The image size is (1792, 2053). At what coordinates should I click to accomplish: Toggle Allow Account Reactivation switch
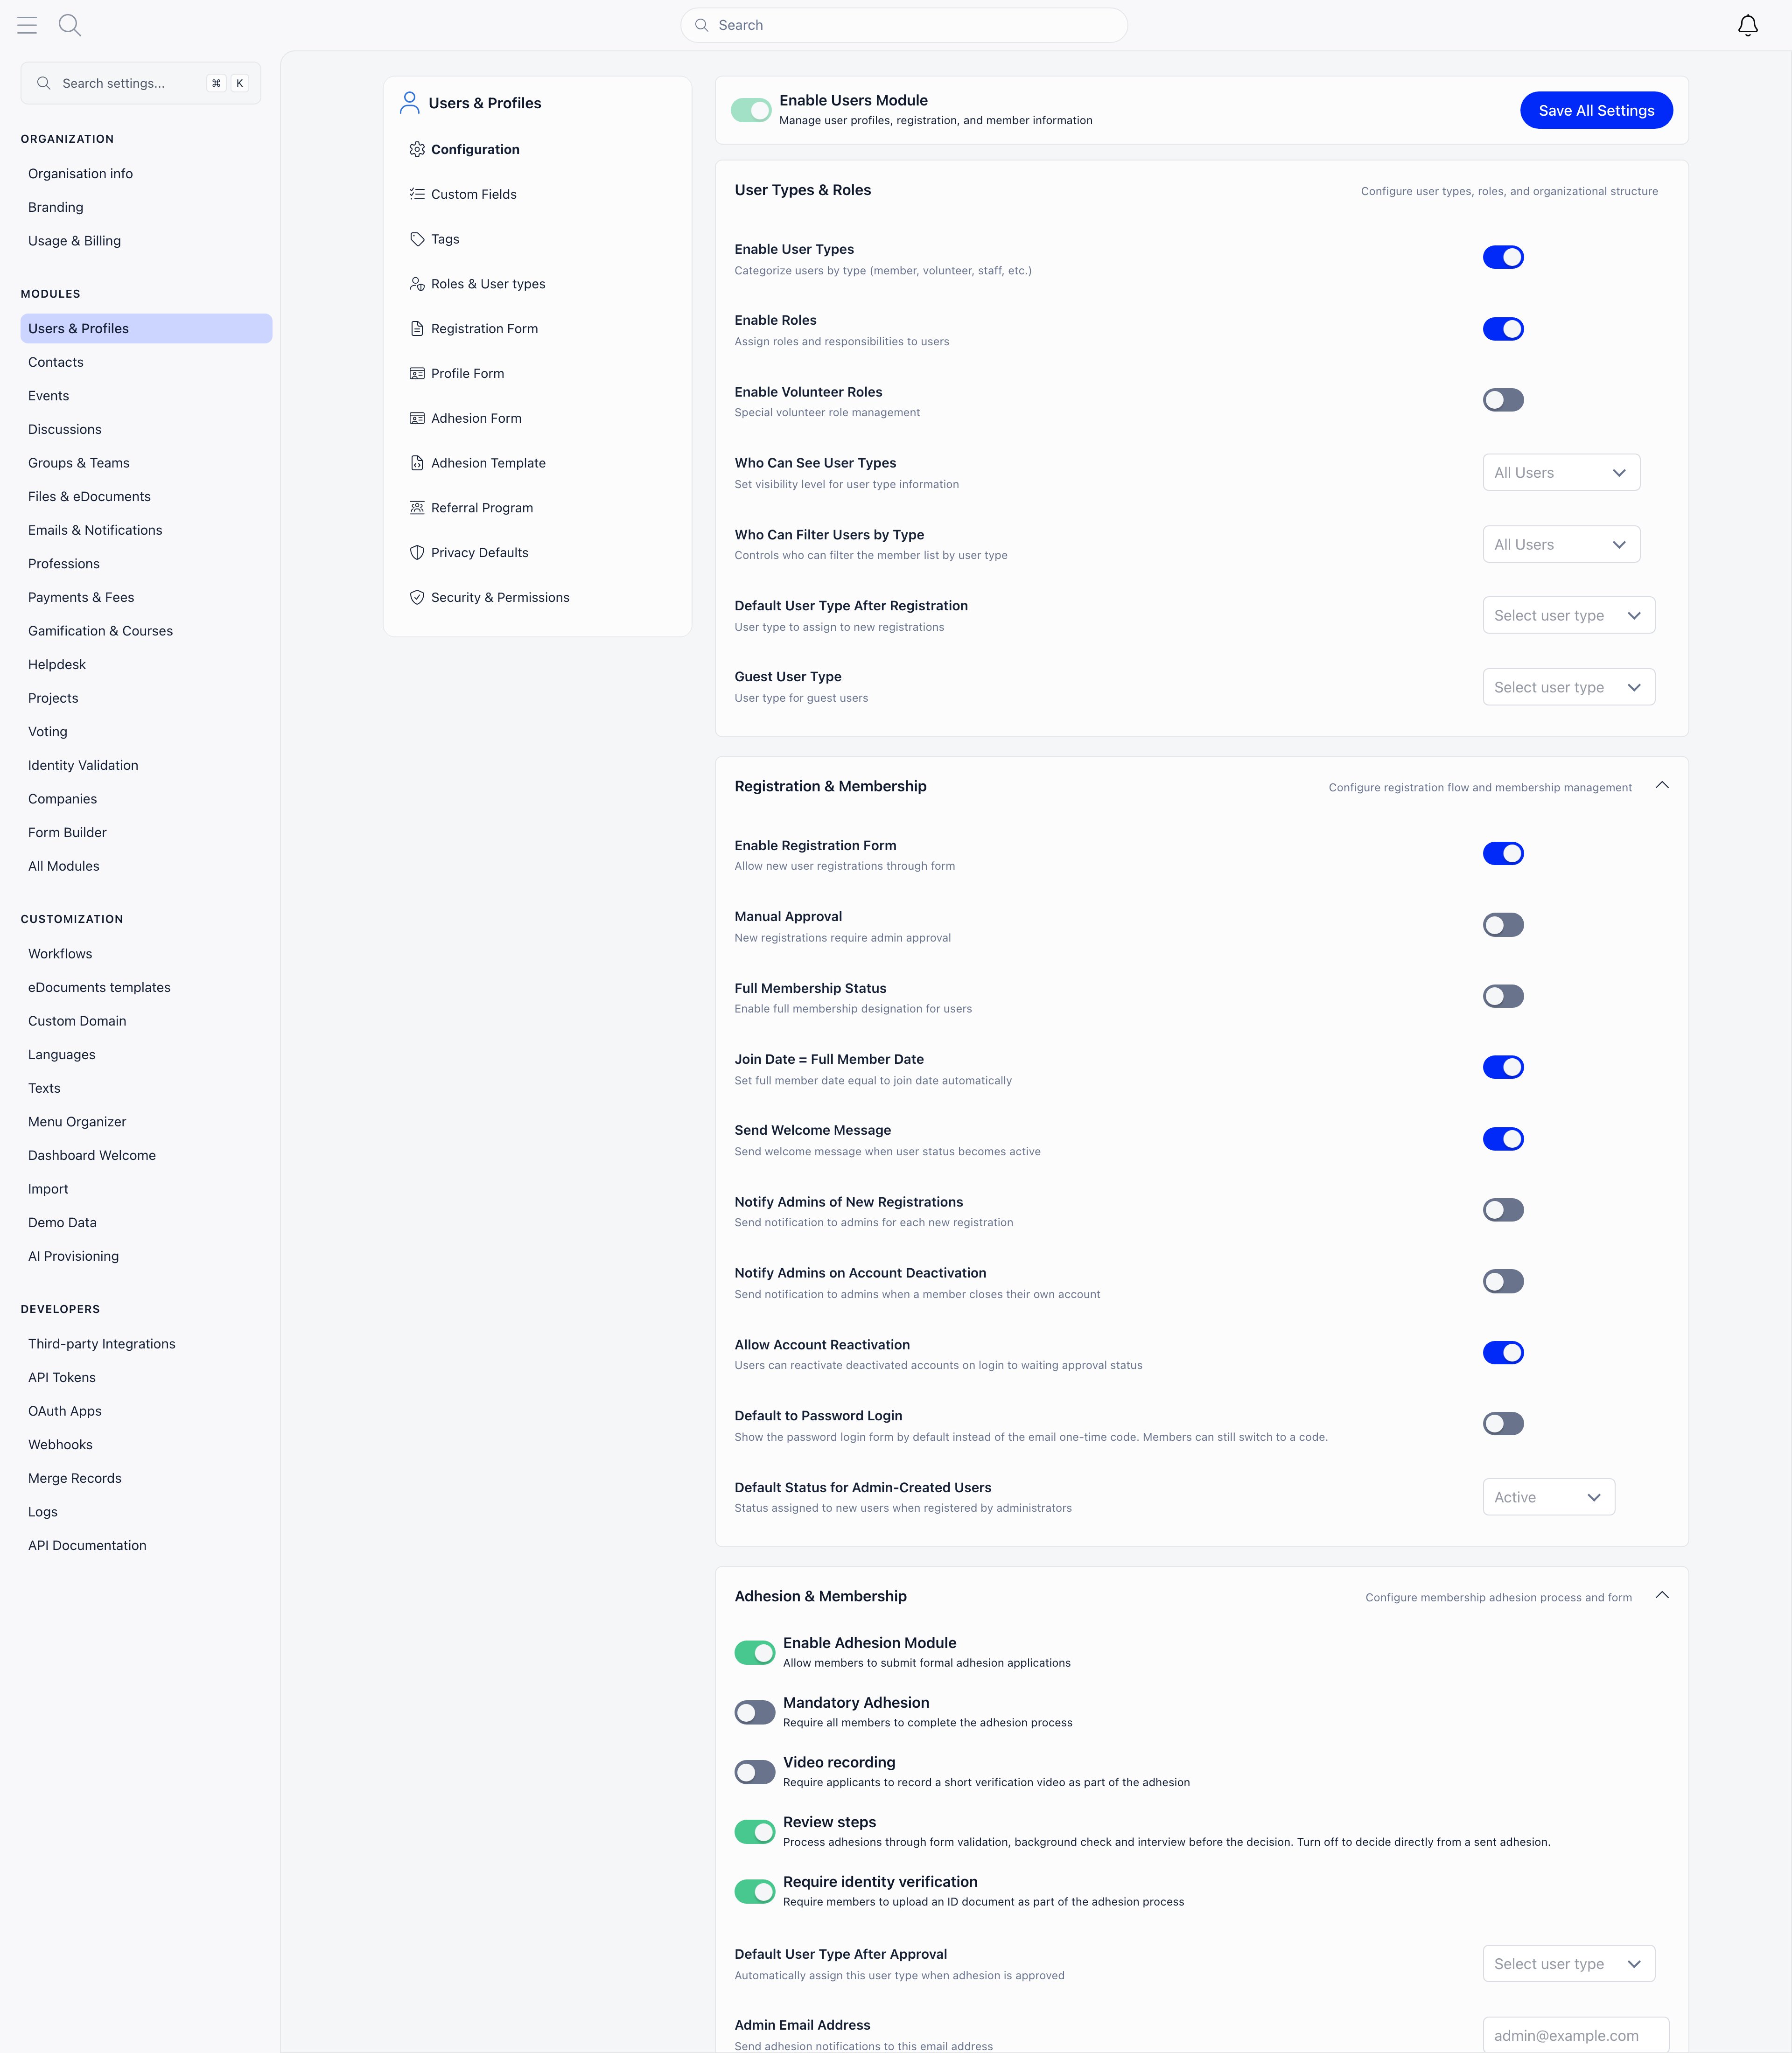click(x=1503, y=1353)
